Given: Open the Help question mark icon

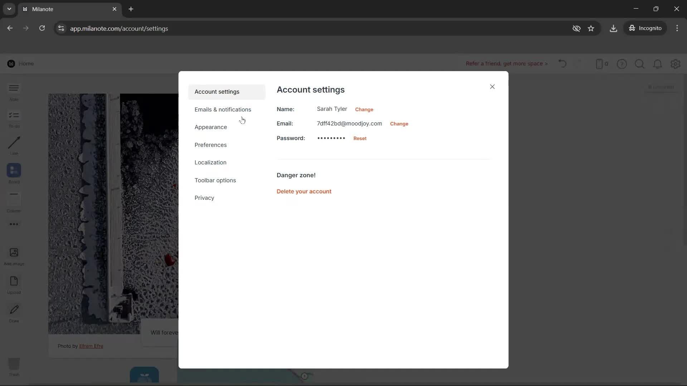Looking at the screenshot, I should 622,64.
